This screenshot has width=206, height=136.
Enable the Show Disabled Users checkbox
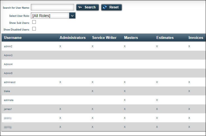click(34, 29)
